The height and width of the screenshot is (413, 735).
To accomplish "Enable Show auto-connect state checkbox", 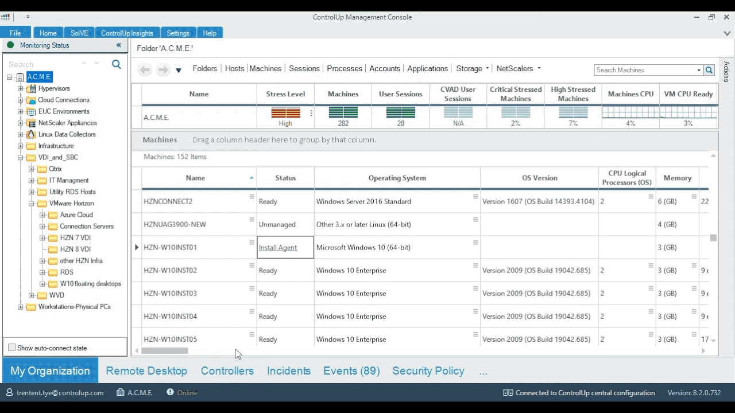I will click(x=12, y=348).
